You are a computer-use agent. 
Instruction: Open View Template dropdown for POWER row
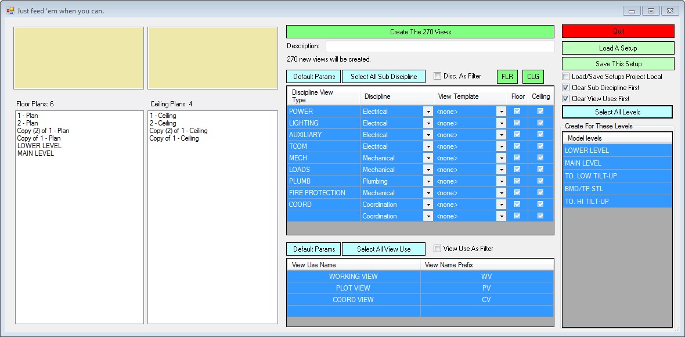(x=501, y=112)
